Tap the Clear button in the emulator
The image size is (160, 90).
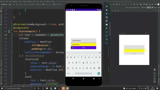(x=83, y=48)
